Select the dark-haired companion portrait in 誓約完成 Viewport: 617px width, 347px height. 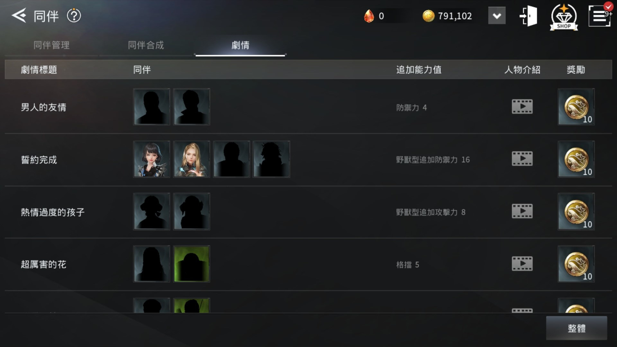(152, 159)
